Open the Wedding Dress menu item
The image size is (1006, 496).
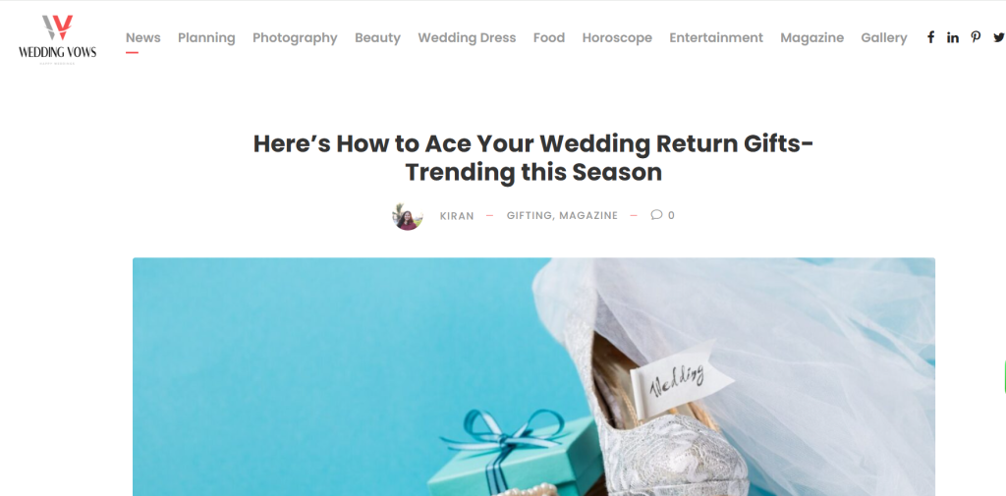click(467, 38)
